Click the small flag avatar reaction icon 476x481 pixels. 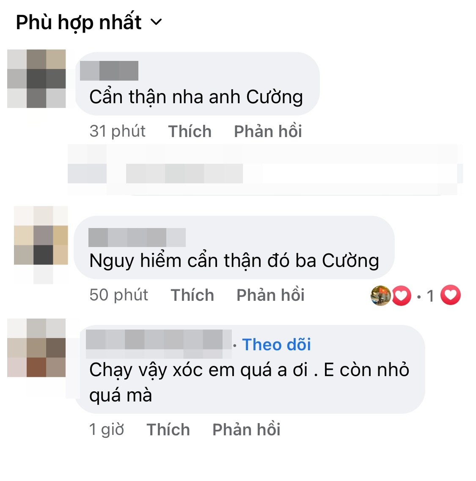[380, 296]
